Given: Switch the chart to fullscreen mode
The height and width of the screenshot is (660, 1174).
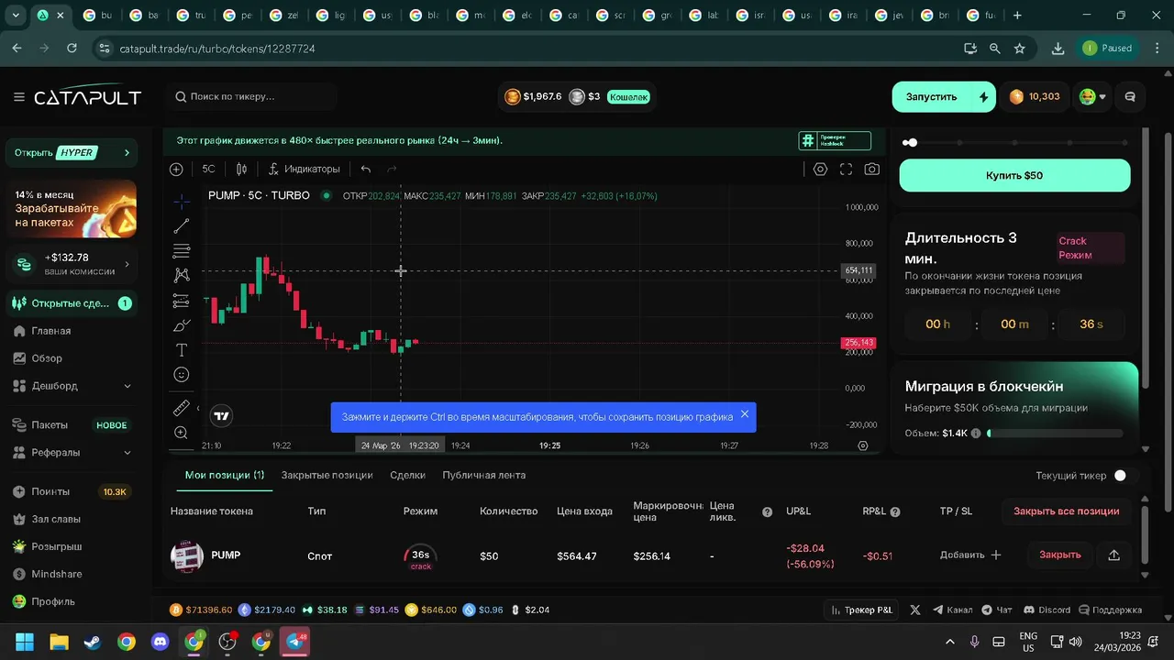Looking at the screenshot, I should (846, 169).
